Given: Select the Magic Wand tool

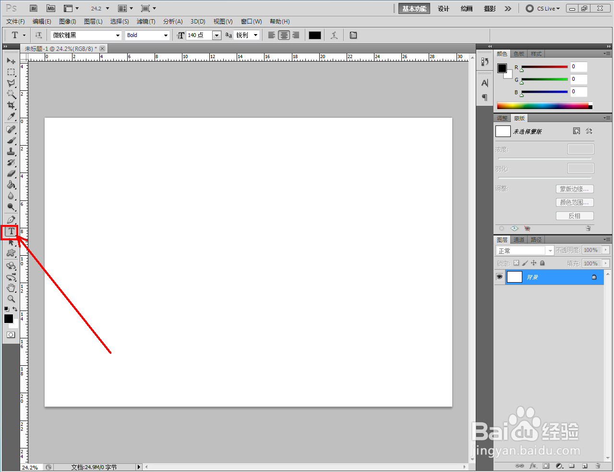Looking at the screenshot, I should click(11, 94).
